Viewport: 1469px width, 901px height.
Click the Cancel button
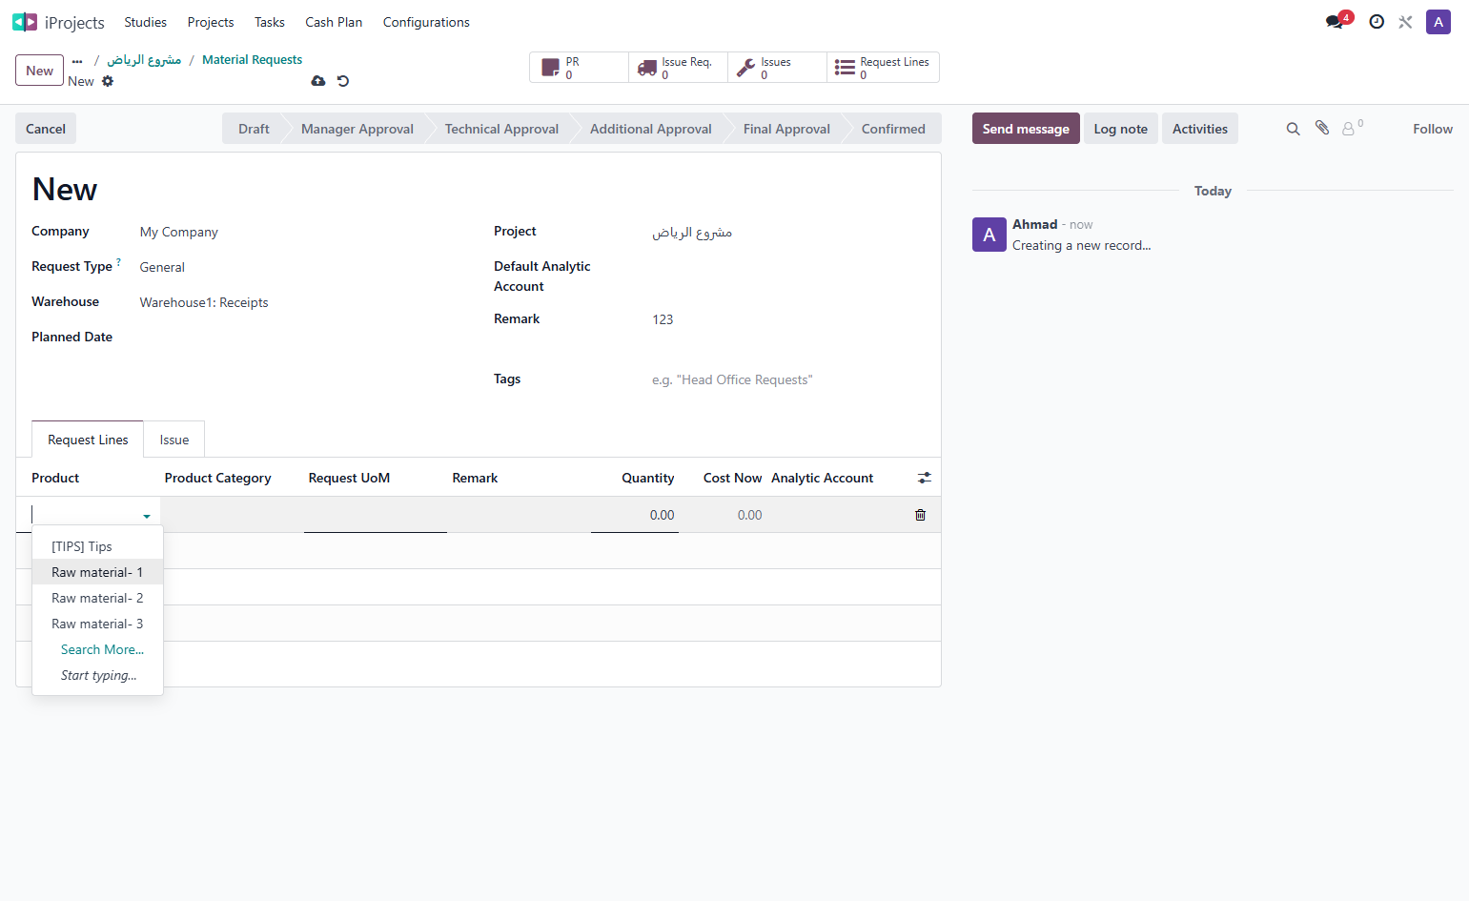46,129
